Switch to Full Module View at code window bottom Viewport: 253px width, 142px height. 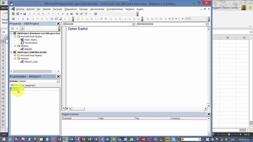coord(67,109)
